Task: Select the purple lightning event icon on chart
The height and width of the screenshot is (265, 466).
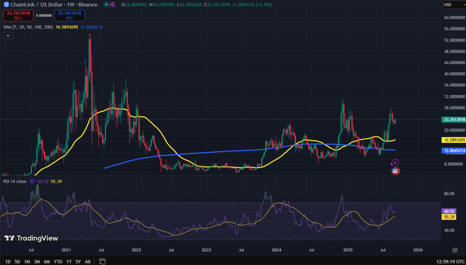Action: [x=395, y=162]
